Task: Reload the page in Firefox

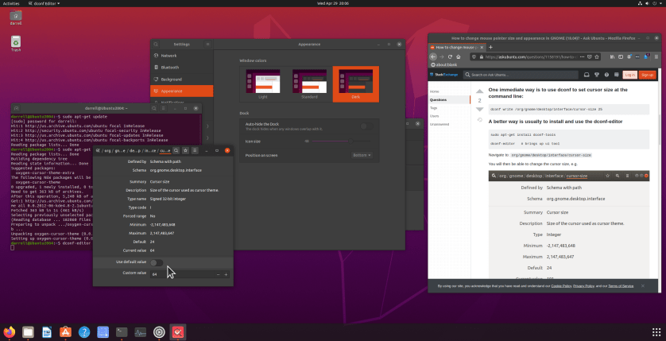Action: click(450, 56)
